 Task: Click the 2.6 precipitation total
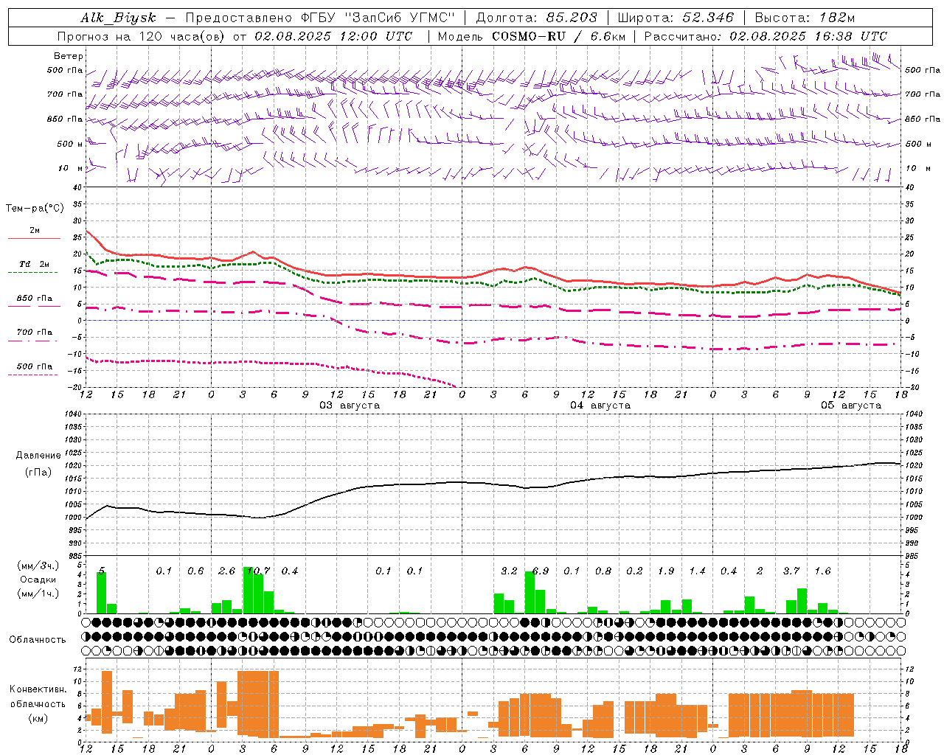tap(226, 571)
